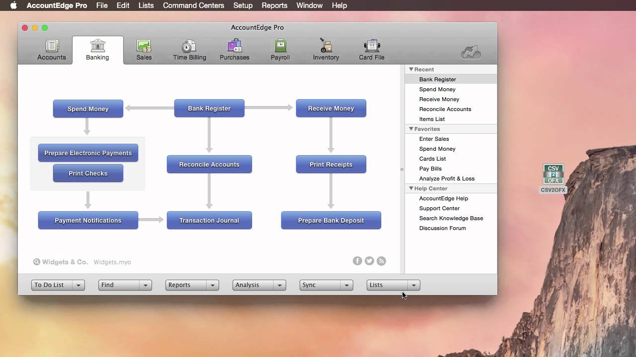Screen dimensions: 636x357
Task: Click the Prepare Bank Deposit button
Action: [x=331, y=220]
